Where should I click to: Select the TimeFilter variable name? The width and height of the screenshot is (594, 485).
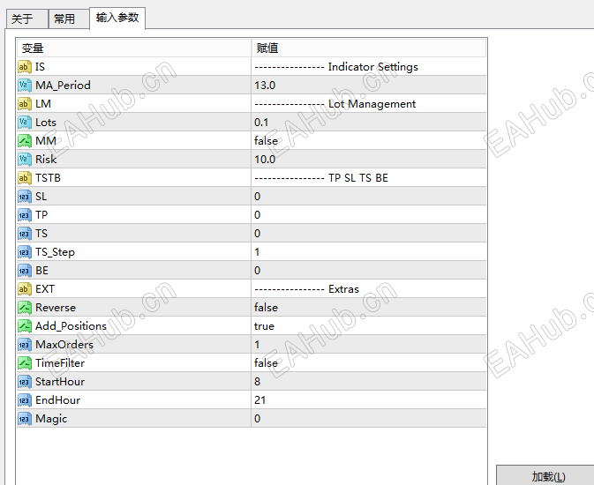[60, 363]
